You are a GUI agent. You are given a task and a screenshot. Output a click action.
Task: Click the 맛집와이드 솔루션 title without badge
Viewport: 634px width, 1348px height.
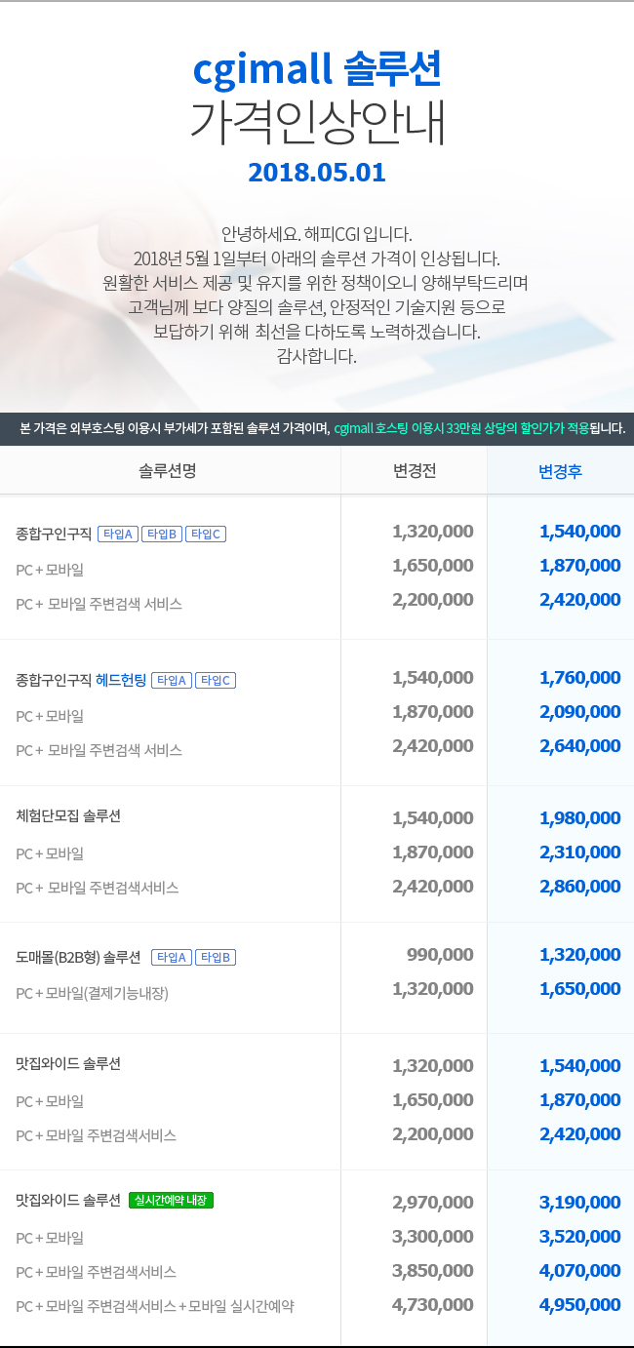tap(68, 1063)
